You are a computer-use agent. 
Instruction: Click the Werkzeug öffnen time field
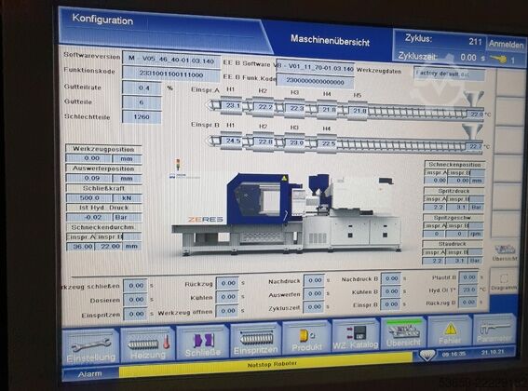click(228, 311)
